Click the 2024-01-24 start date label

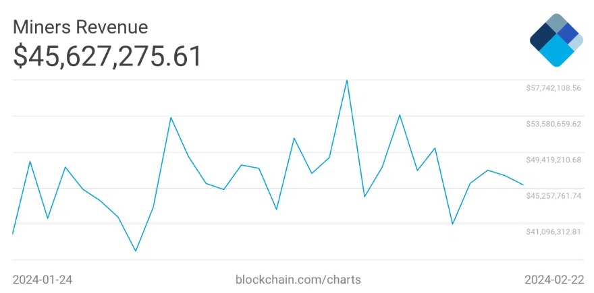click(x=43, y=280)
